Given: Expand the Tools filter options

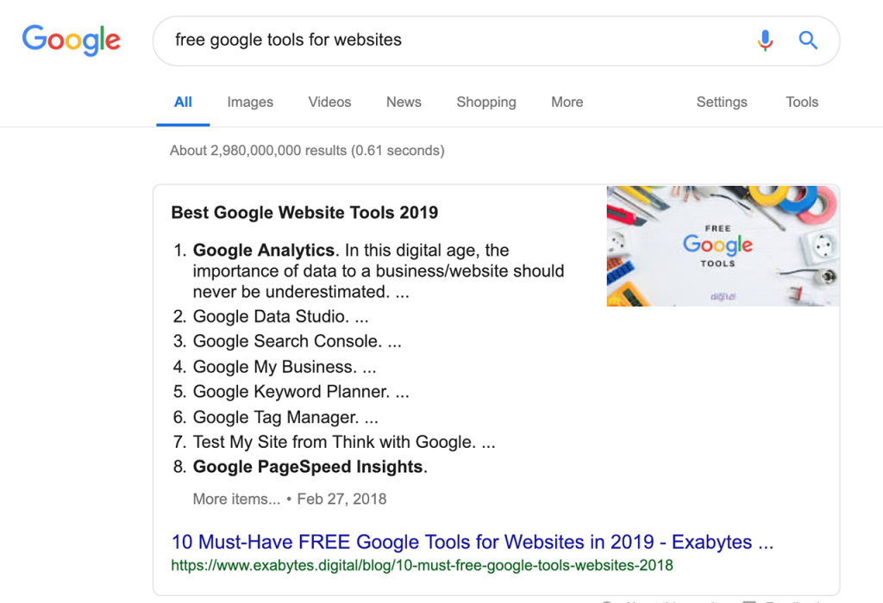Looking at the screenshot, I should coord(802,102).
